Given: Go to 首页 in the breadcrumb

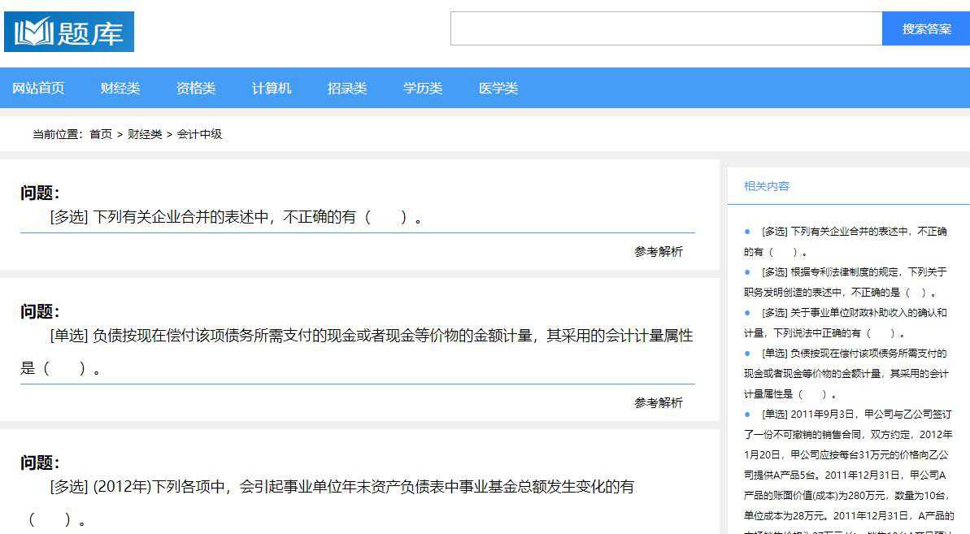Looking at the screenshot, I should pos(101,134).
